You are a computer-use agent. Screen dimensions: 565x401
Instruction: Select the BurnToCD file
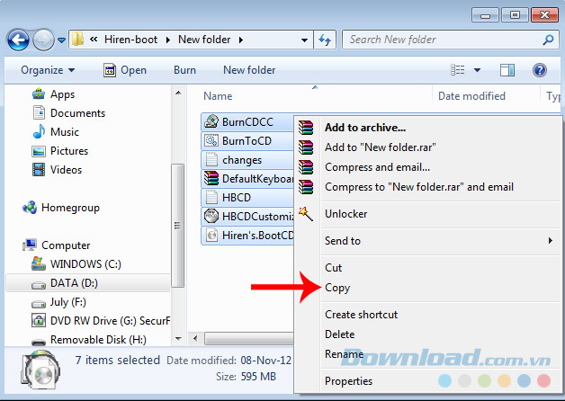click(x=248, y=141)
